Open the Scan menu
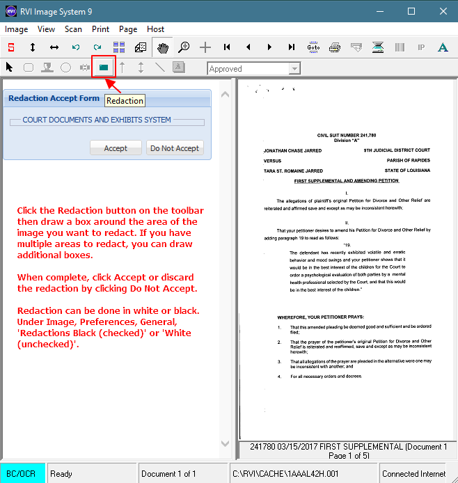The image size is (458, 483). pyautogui.click(x=73, y=29)
